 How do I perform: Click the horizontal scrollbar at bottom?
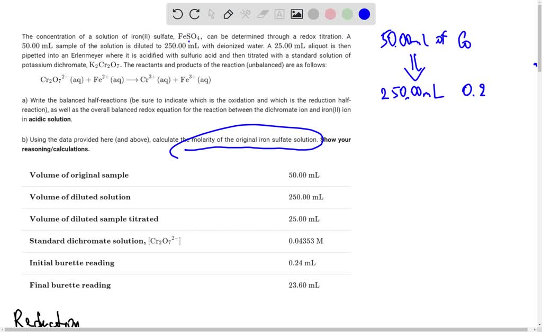[266, 329]
